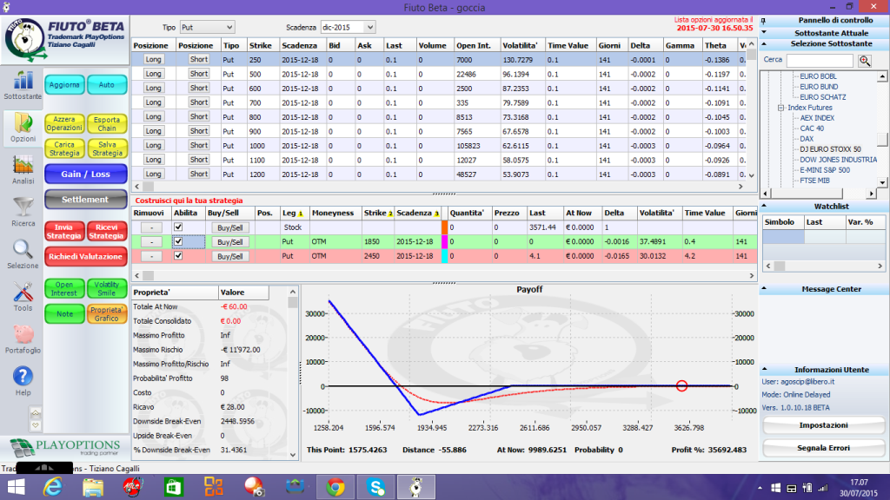Image resolution: width=890 pixels, height=500 pixels.
Task: Click the Richiedi Valutazione button
Action: click(x=86, y=257)
